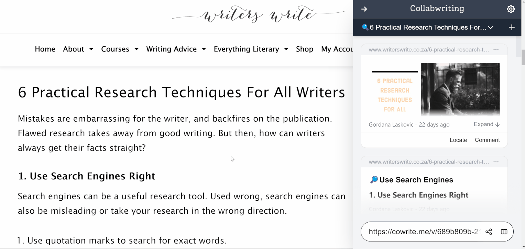Open the Shop menu item
Viewport: 525px width, 249px height.
click(304, 49)
